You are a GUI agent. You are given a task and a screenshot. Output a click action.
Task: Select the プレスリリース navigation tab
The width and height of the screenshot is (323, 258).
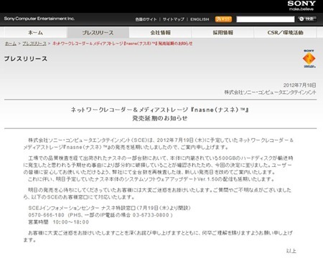click(98, 32)
